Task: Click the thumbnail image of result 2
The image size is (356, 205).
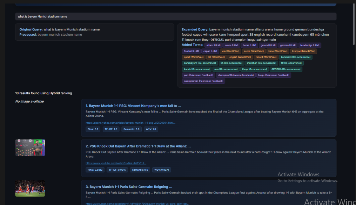Action: (30, 148)
